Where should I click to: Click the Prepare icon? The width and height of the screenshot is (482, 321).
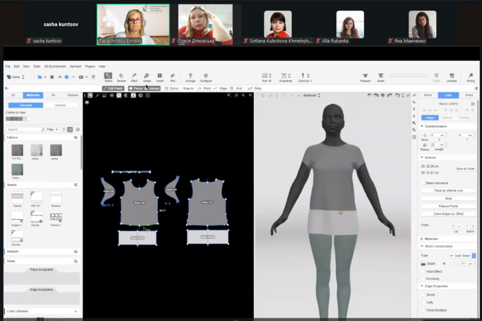click(x=366, y=77)
